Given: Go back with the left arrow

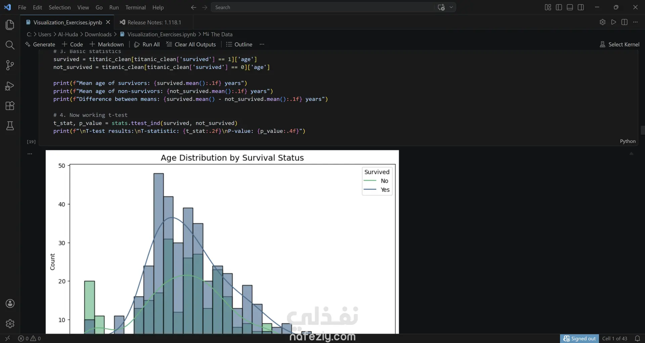Looking at the screenshot, I should click(193, 7).
